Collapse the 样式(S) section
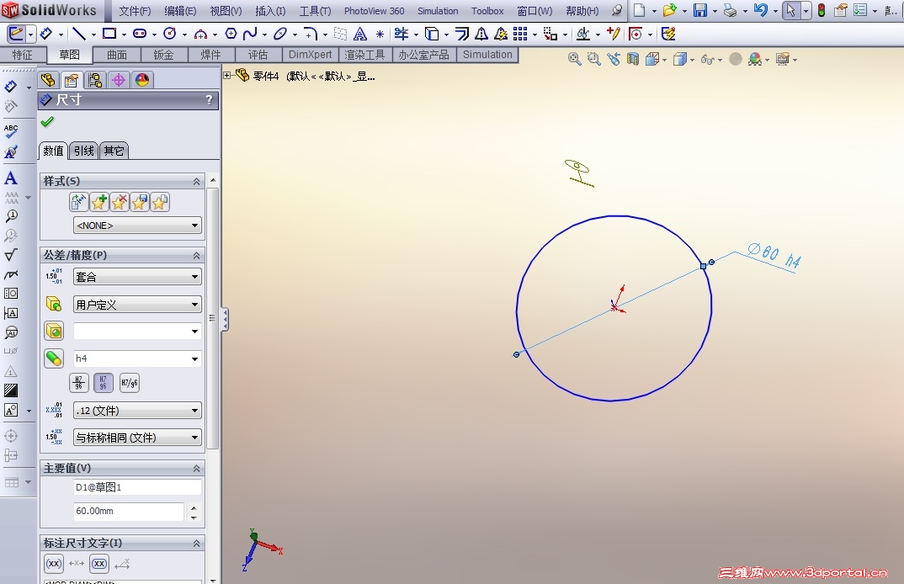Image resolution: width=904 pixels, height=584 pixels. click(x=197, y=182)
